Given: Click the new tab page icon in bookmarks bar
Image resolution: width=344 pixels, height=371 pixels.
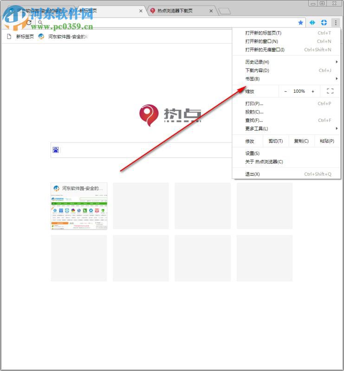Looking at the screenshot, I should [x=9, y=37].
